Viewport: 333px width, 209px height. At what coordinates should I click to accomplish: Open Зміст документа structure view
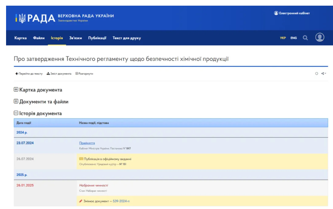tap(59, 74)
